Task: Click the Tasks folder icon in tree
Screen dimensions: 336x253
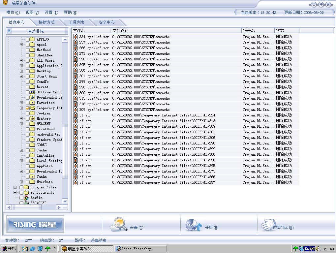Action: 33,177
